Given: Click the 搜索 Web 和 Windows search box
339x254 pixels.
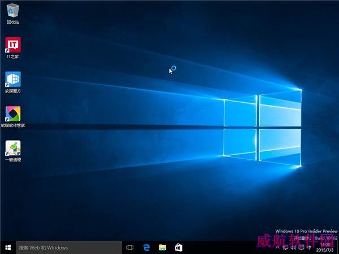Looking at the screenshot, I should 69,248.
